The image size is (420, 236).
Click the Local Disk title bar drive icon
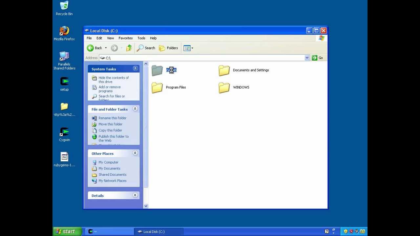coord(87,30)
